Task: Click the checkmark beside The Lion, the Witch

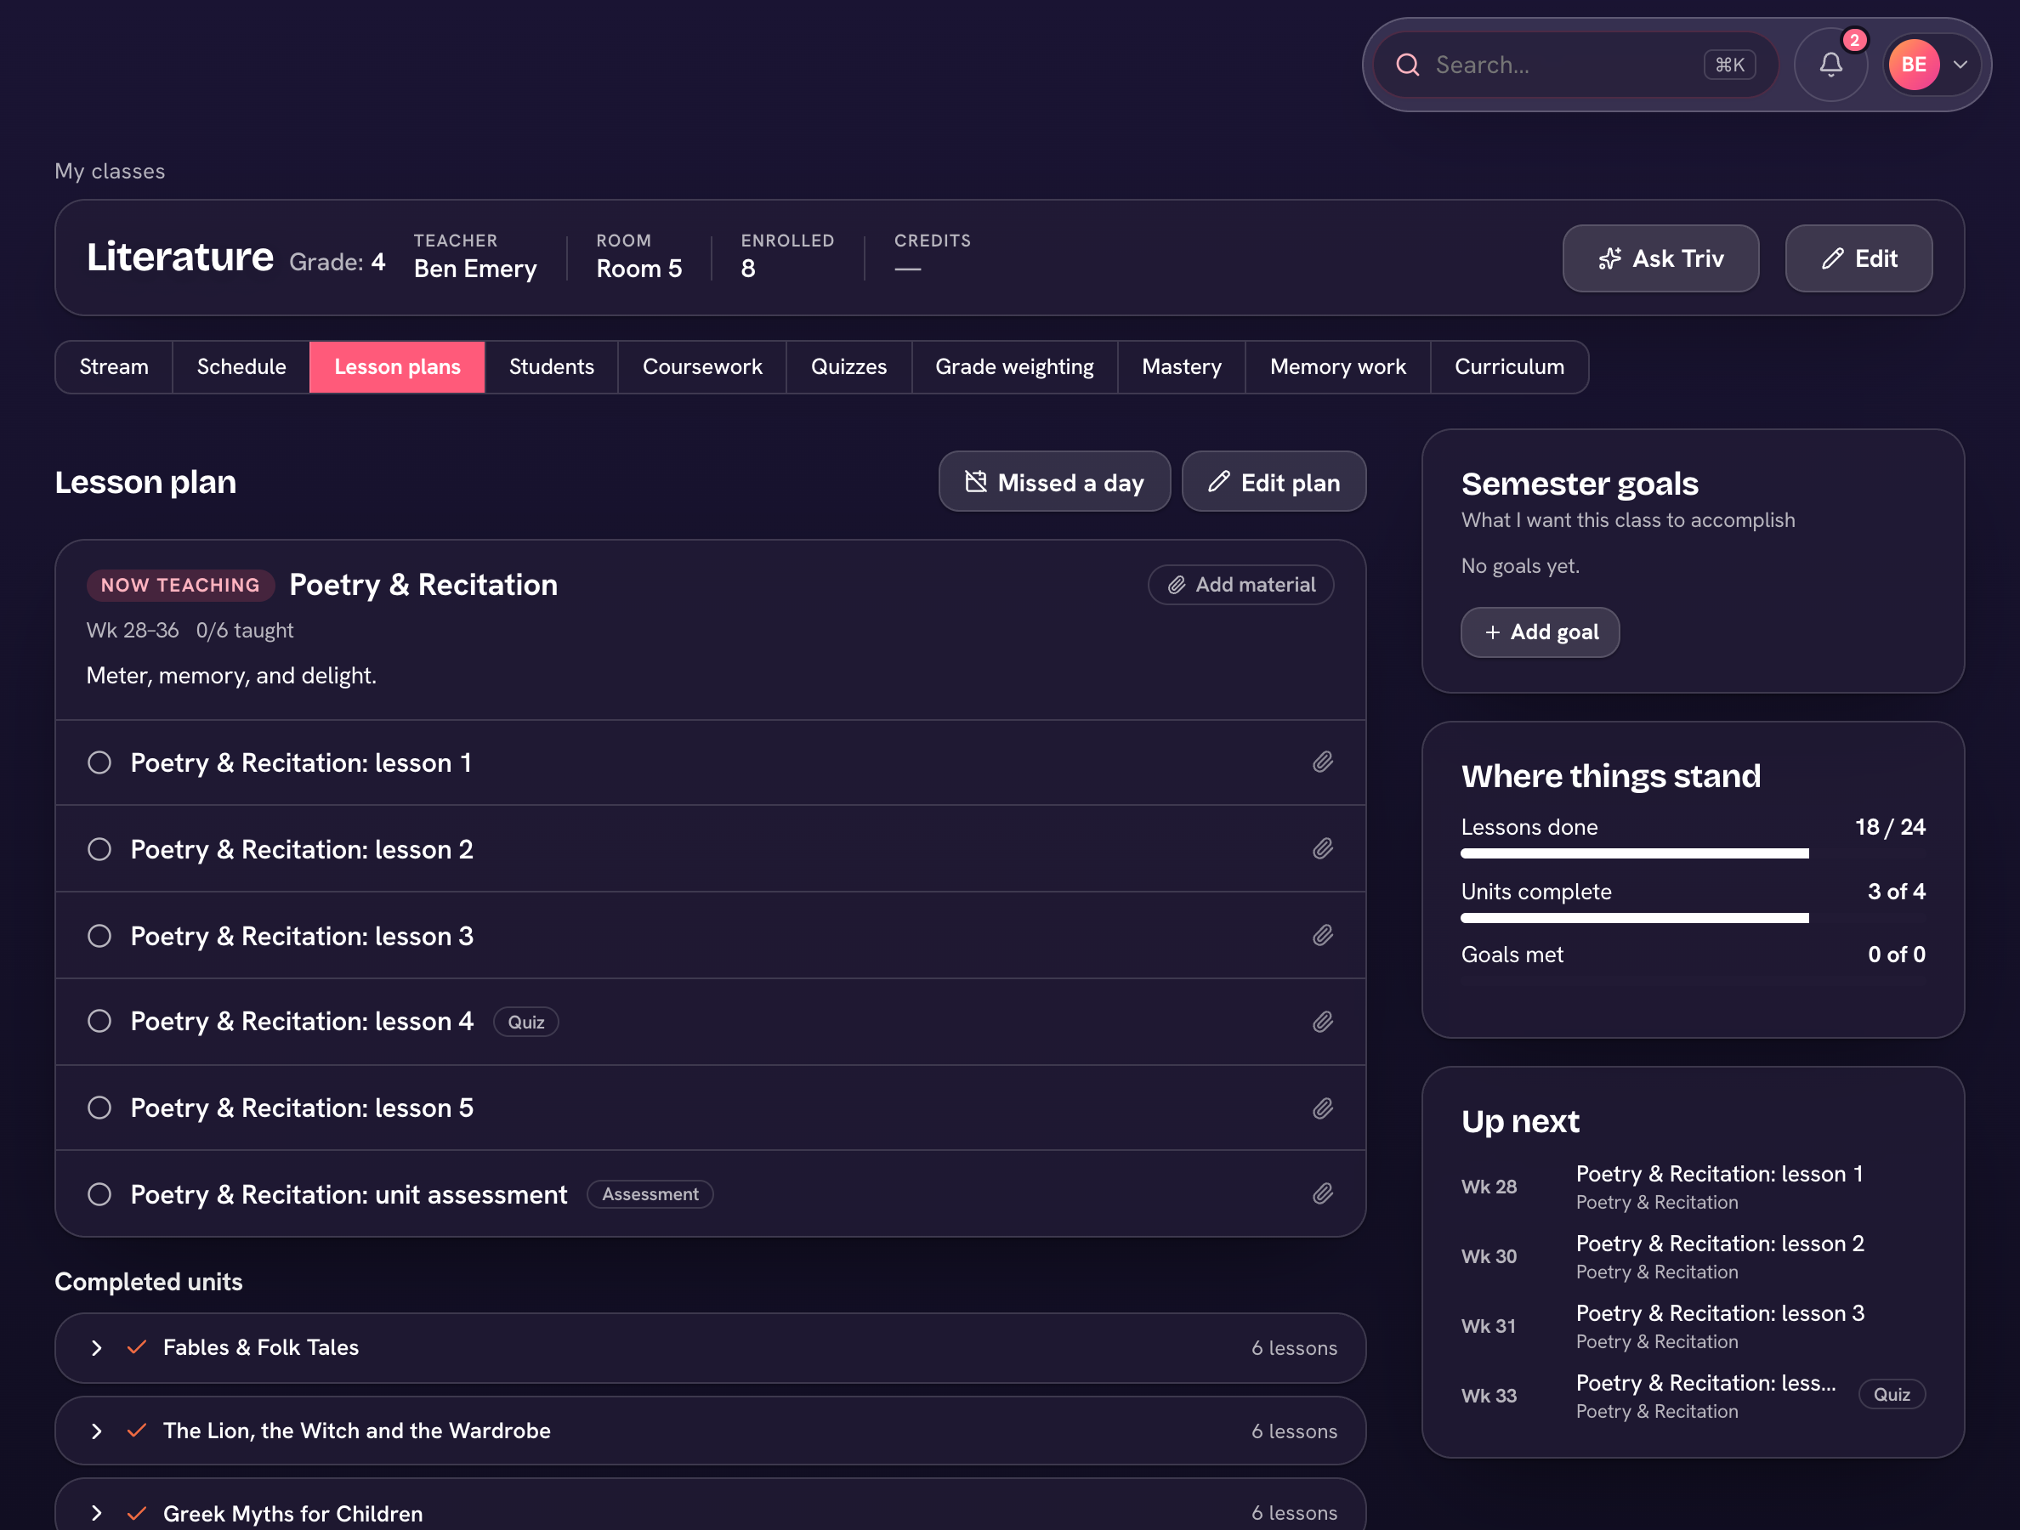Action: (x=137, y=1431)
